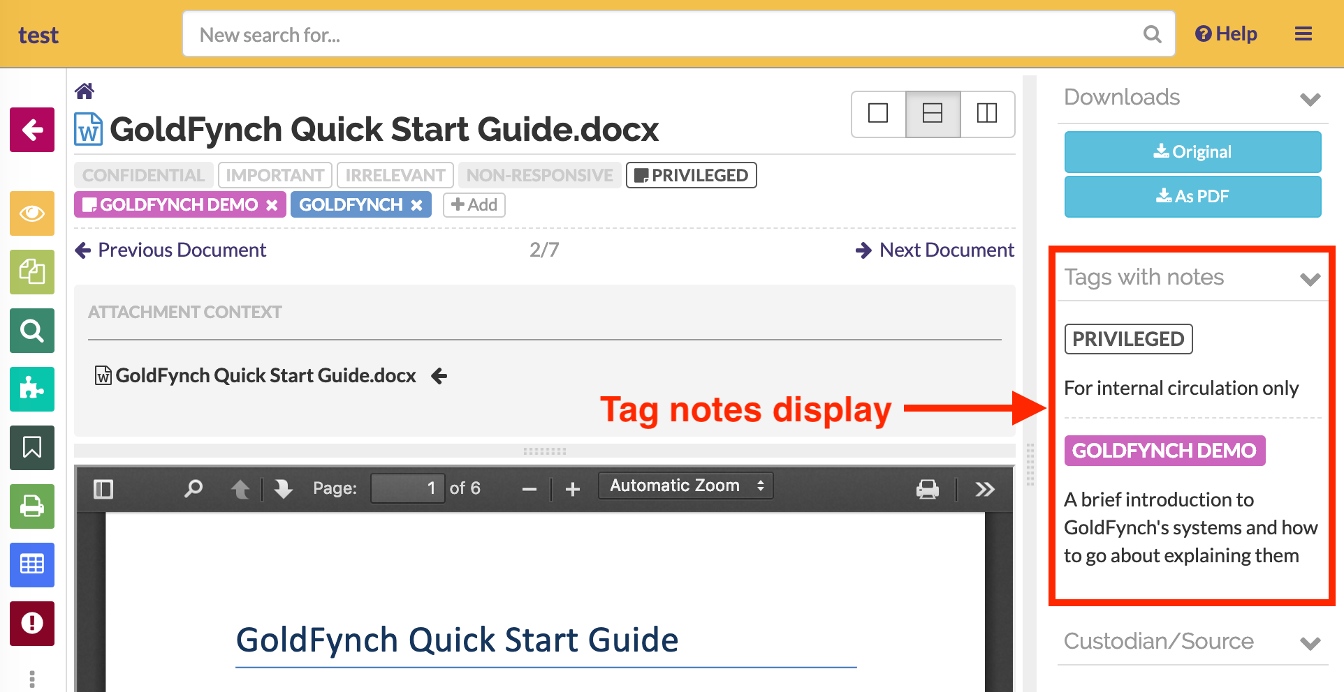Open the eye view sidebar icon

point(32,213)
